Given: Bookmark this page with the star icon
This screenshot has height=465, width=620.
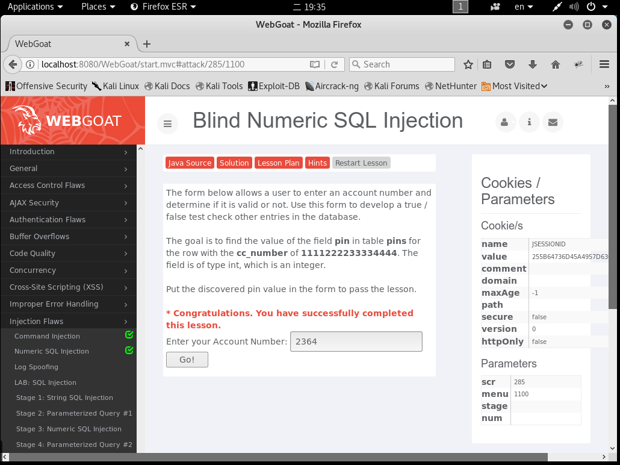Looking at the screenshot, I should pos(468,64).
